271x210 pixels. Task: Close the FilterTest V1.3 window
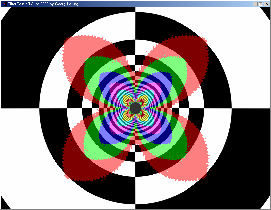tap(267, 4)
